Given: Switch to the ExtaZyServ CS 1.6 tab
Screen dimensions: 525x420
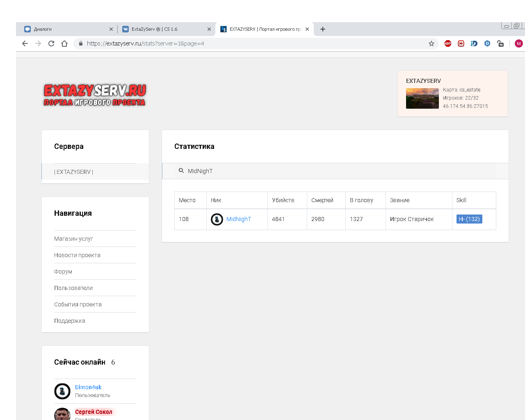Looking at the screenshot, I should click(164, 29).
